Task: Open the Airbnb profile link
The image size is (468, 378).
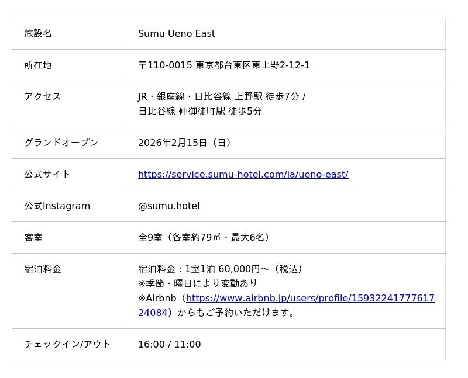Action: tap(310, 299)
